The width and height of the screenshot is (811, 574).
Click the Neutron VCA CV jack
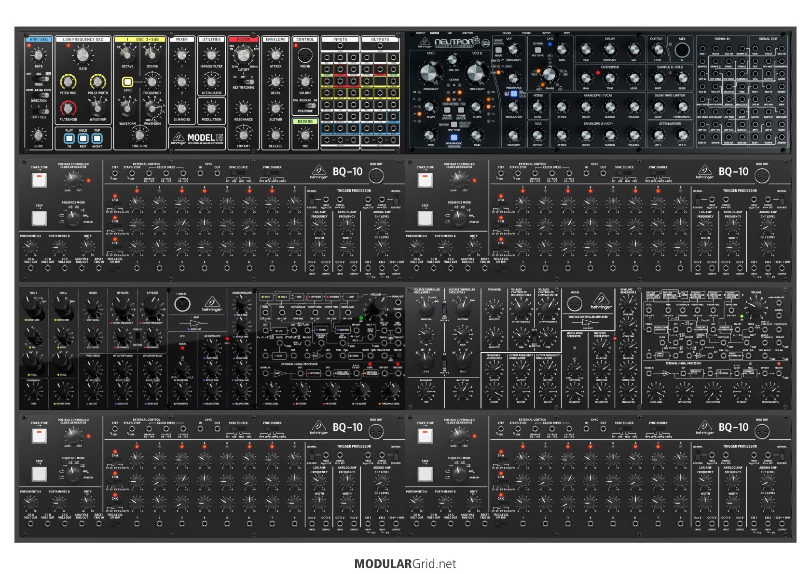[x=715, y=87]
